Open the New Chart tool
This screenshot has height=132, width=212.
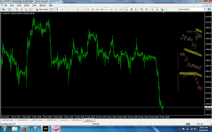coord(3,9)
